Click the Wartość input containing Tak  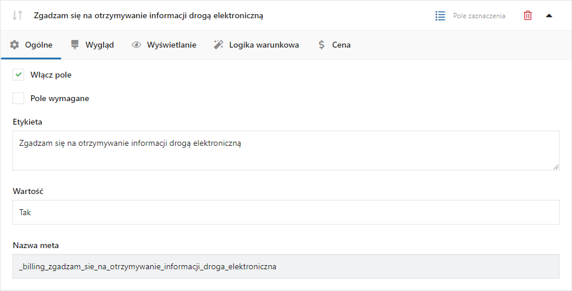coord(286,212)
